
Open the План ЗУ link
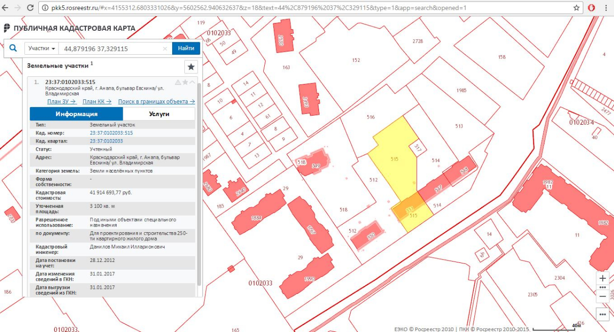[61, 101]
